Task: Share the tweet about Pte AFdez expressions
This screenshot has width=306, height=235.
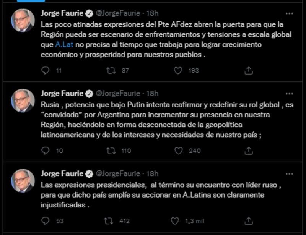Action: [249, 70]
